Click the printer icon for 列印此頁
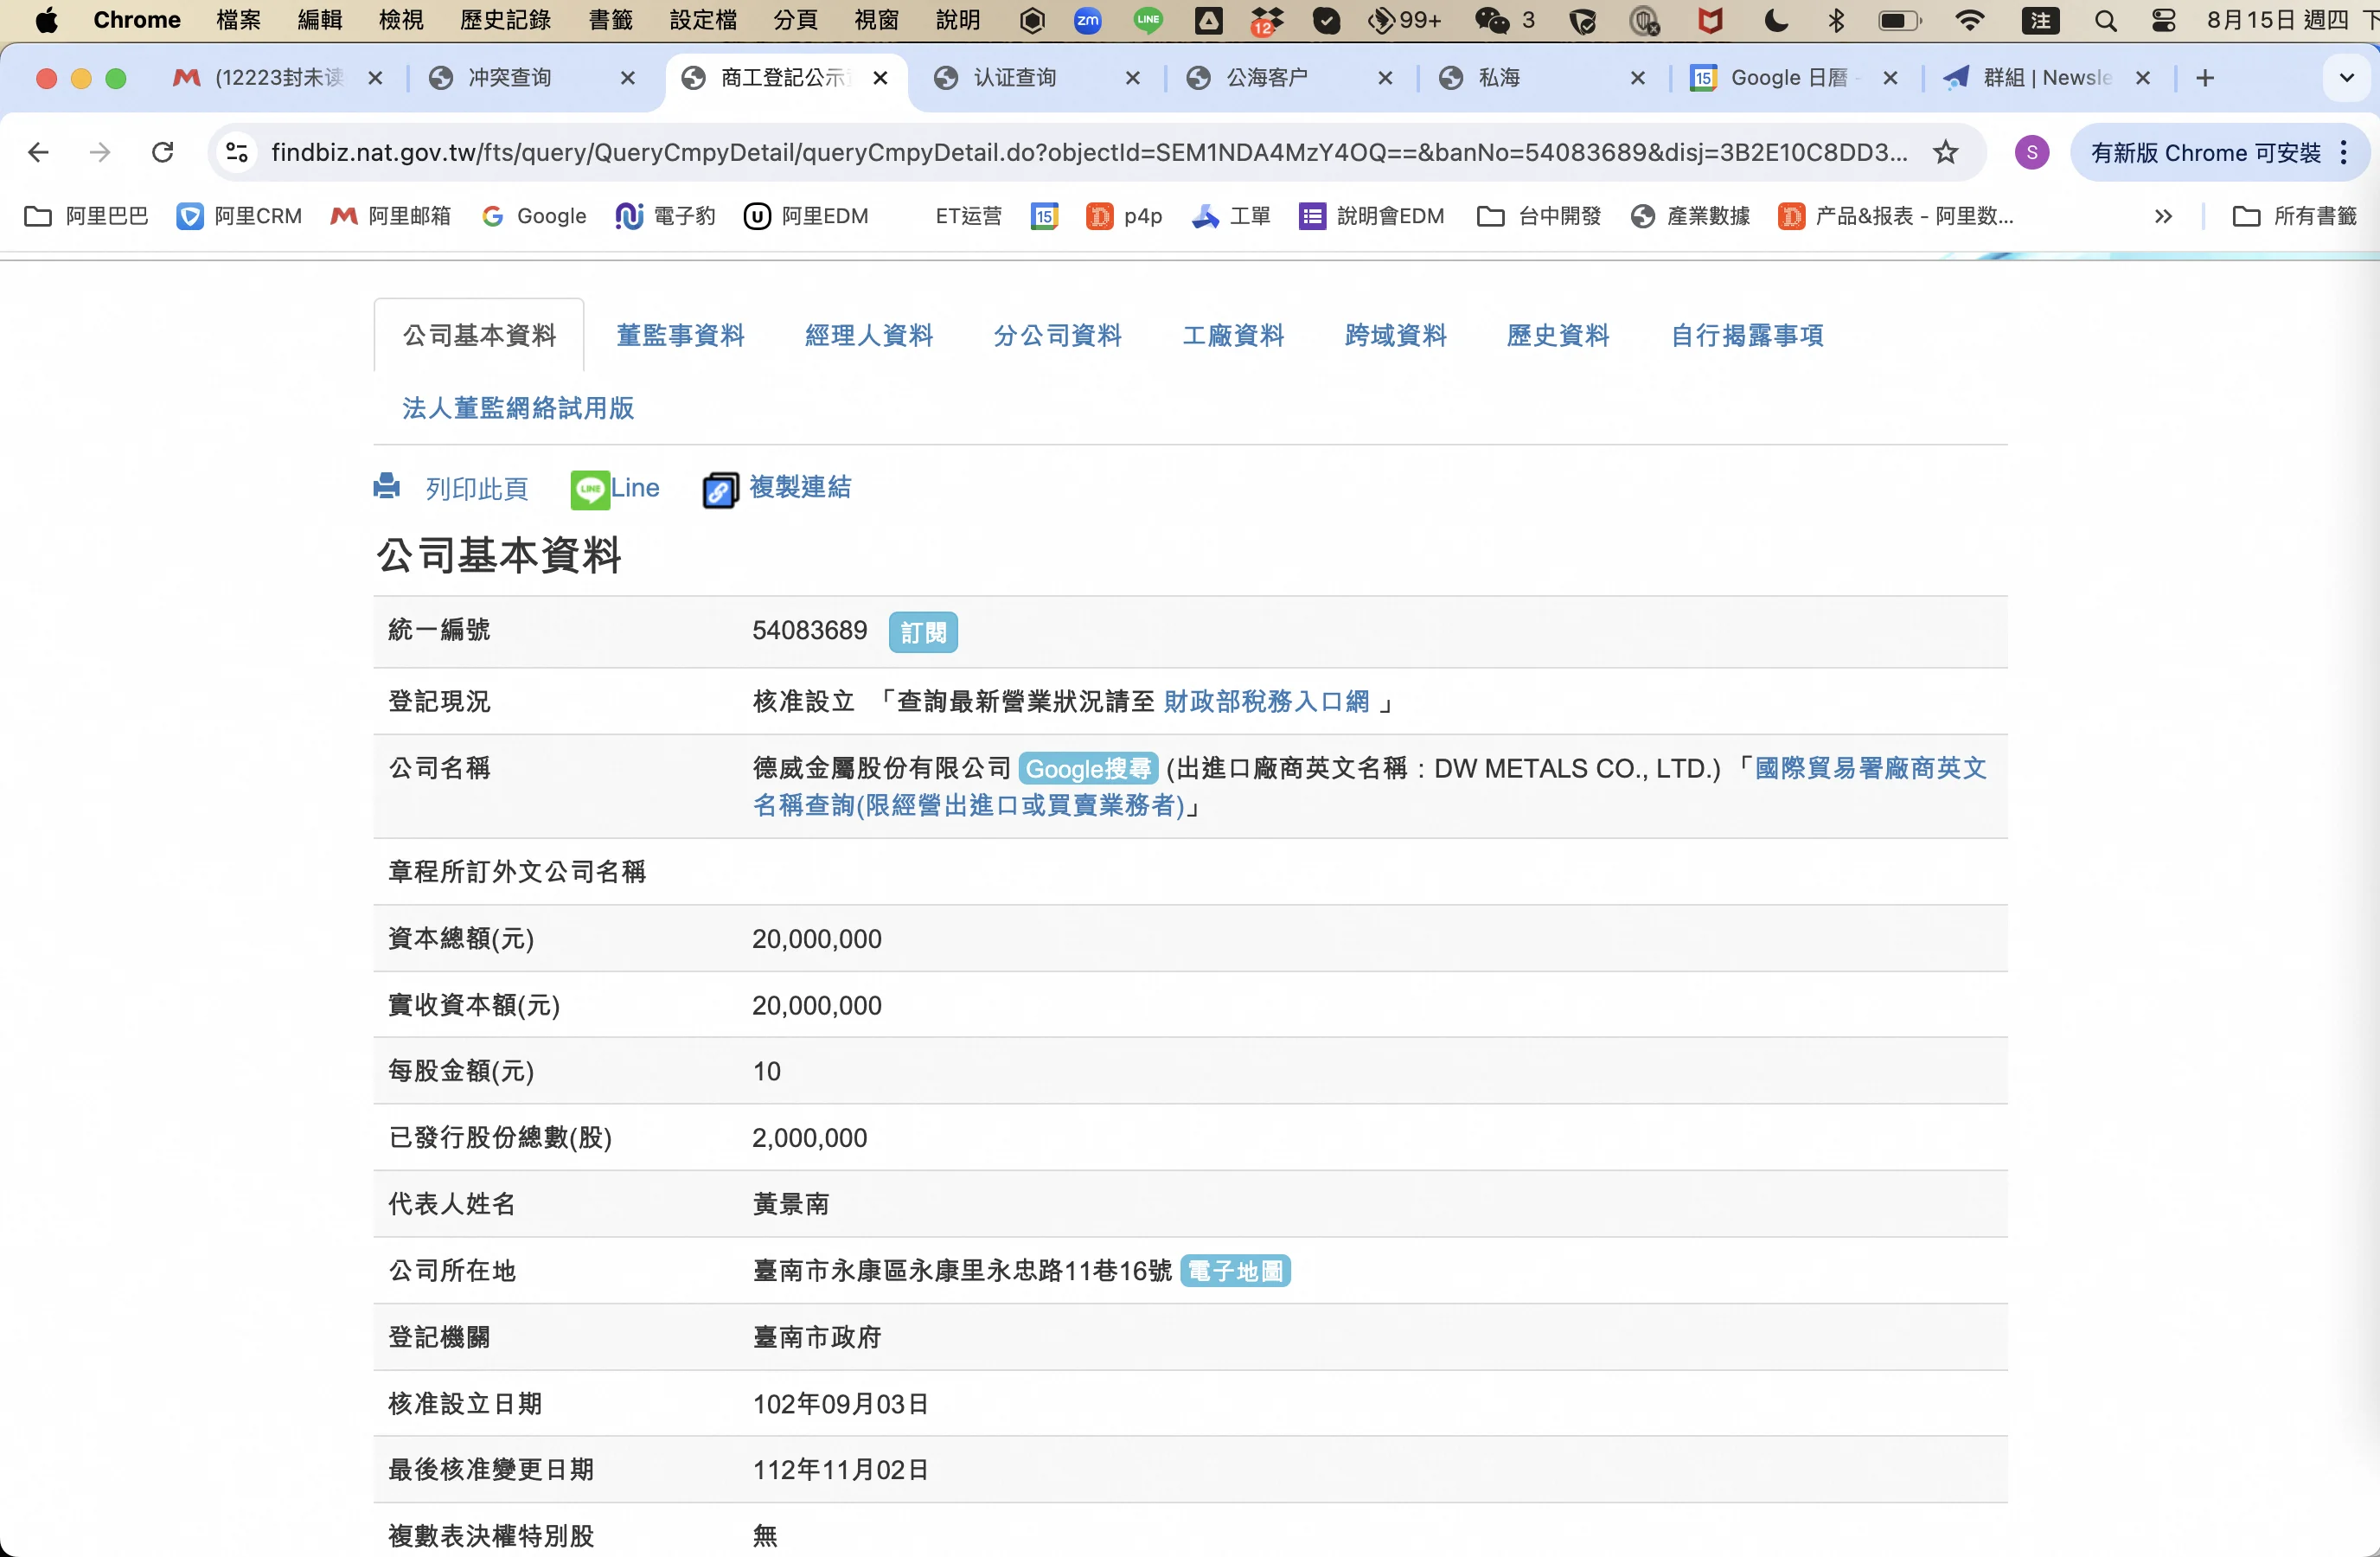The height and width of the screenshot is (1557, 2380). (x=387, y=487)
